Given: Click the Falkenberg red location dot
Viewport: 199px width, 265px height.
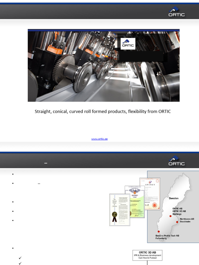Looking at the screenshot, I should [x=159, y=232].
